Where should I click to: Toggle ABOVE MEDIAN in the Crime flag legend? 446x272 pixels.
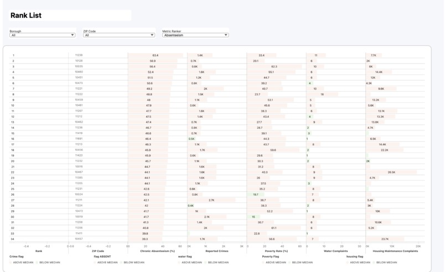pos(22,263)
